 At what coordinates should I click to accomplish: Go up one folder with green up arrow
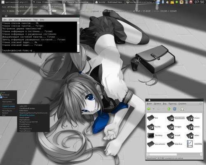click(169, 109)
